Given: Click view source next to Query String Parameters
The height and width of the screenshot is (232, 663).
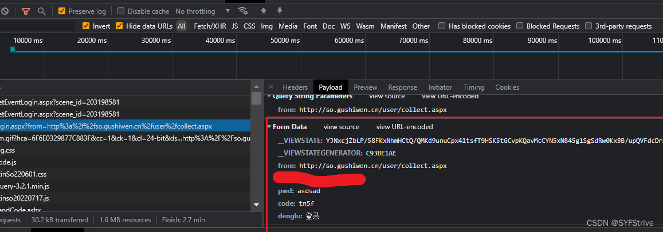Looking at the screenshot, I should point(387,96).
